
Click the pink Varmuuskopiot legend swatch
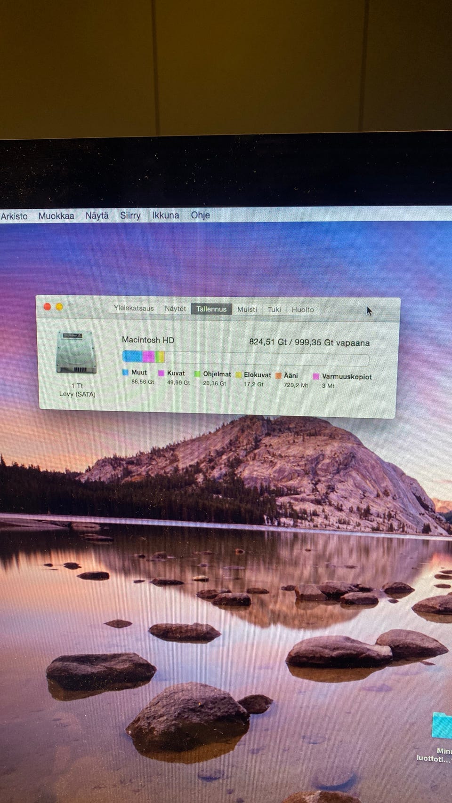[x=316, y=376]
